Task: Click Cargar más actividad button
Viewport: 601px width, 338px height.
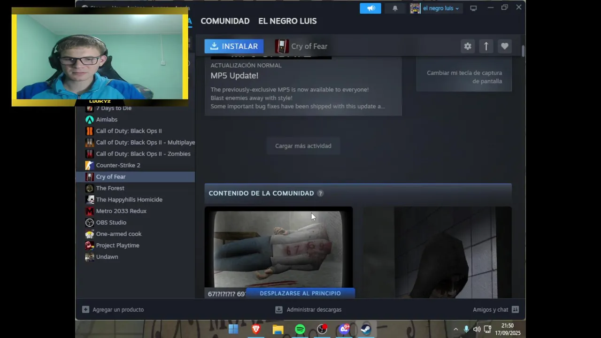Action: (x=303, y=146)
